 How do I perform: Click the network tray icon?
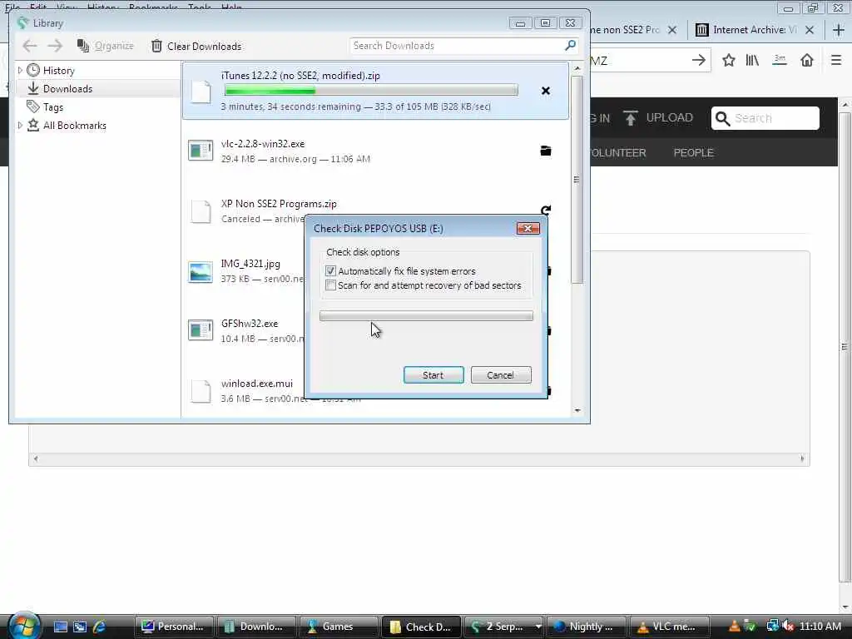point(772,627)
